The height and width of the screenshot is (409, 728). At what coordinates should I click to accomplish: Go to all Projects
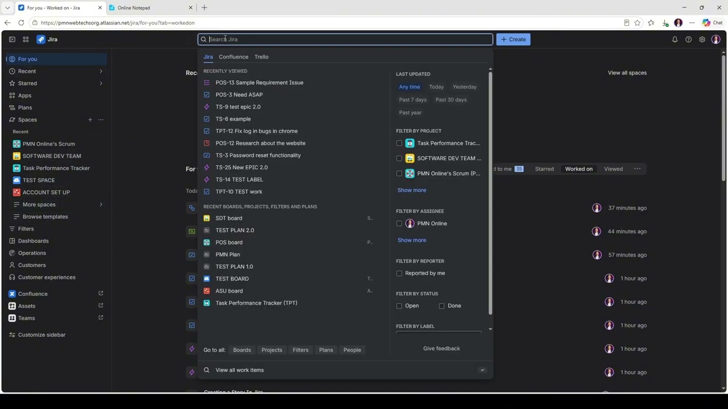click(x=272, y=350)
